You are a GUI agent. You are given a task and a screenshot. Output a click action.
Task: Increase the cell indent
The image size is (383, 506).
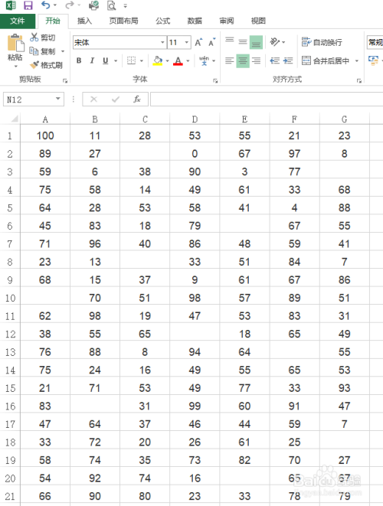[288, 60]
